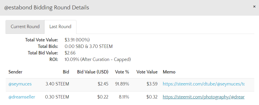This screenshot has height=105, width=259.
Task: Close the Bidding Round Details dialog
Action: [x=254, y=7]
